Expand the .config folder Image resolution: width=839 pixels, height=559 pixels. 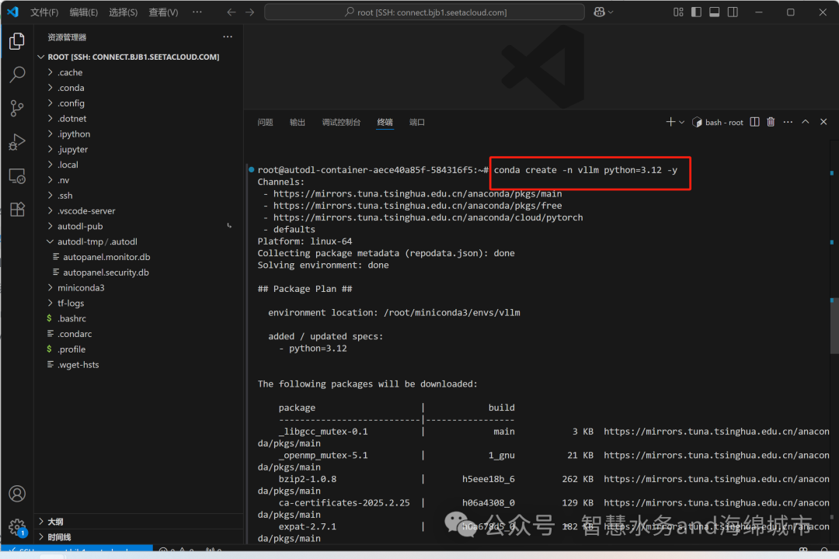[x=138, y=103]
